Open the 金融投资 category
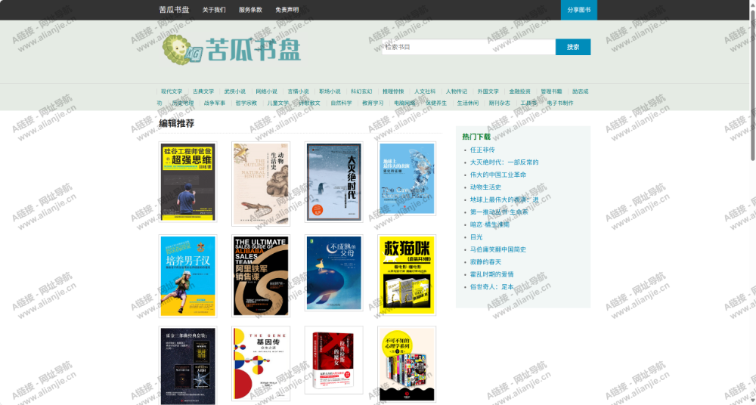The image size is (756, 405). 520,91
